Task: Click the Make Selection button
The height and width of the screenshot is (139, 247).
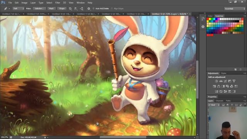Action: pos(39,8)
